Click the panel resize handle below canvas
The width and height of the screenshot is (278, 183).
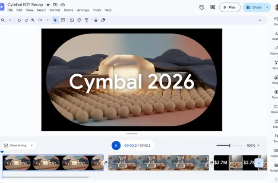click(132, 134)
